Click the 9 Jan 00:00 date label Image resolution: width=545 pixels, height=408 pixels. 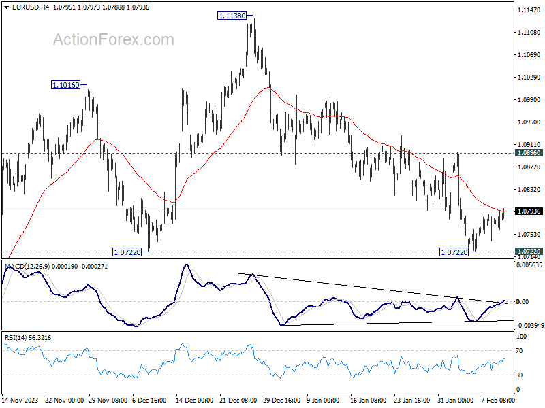click(x=323, y=401)
